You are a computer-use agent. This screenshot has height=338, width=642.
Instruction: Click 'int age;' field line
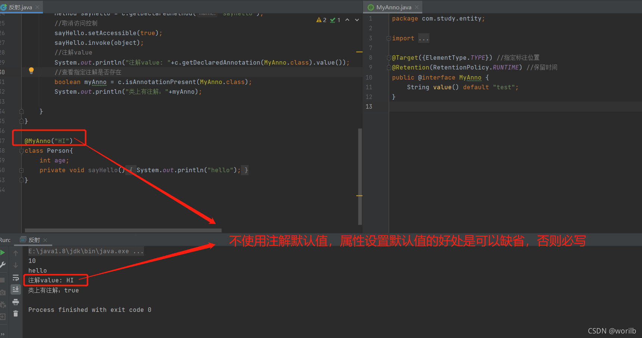54,160
